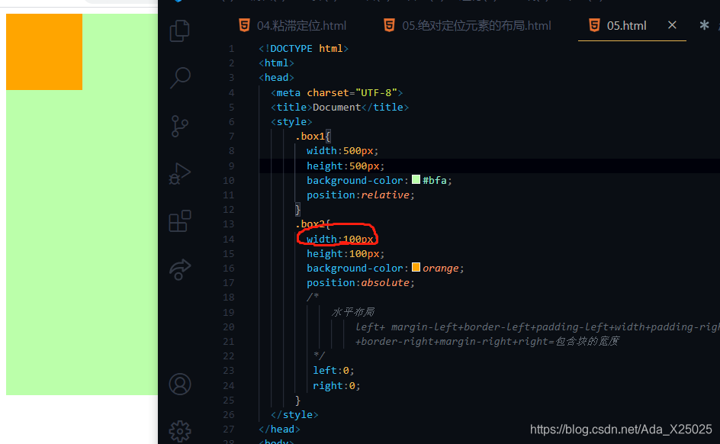The width and height of the screenshot is (720, 444).
Task: Click "left:0;" declaration
Action: [x=333, y=371]
